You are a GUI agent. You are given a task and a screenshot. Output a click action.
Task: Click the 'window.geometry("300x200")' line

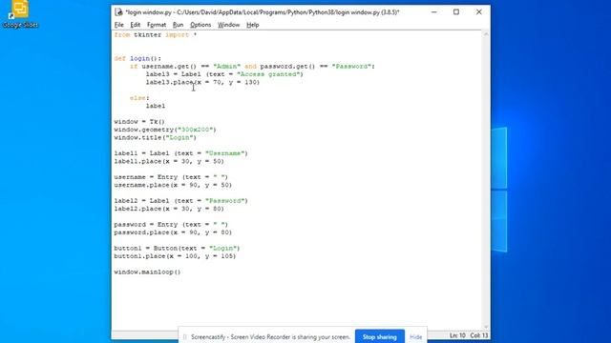165,130
